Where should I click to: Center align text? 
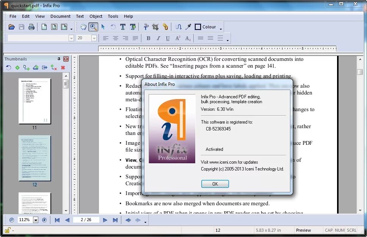(x=115, y=38)
